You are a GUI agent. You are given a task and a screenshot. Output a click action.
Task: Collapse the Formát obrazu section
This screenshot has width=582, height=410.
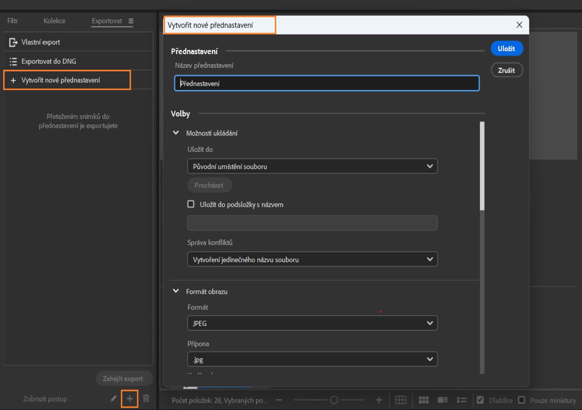[x=176, y=291]
